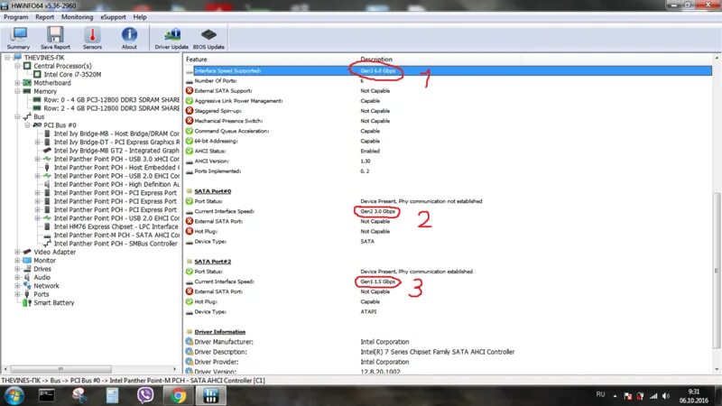Expand the Drives tree node
722x406 pixels.
click(17, 269)
